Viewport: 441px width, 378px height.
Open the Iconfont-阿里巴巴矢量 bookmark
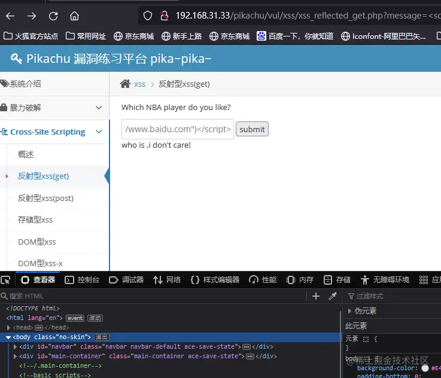(x=384, y=36)
